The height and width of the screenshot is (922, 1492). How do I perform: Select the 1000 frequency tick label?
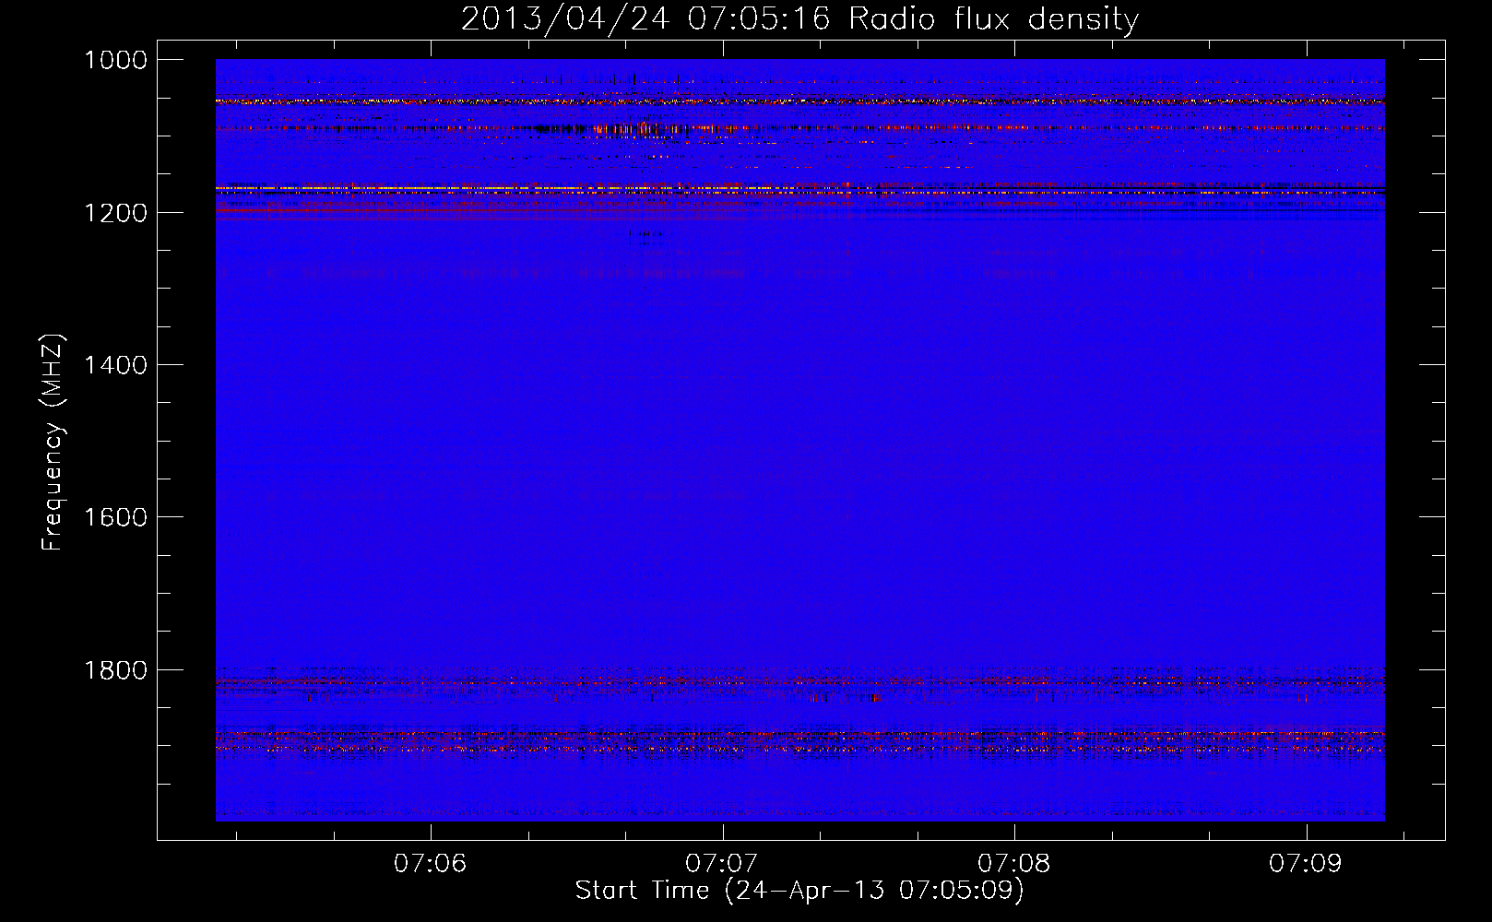point(115,60)
